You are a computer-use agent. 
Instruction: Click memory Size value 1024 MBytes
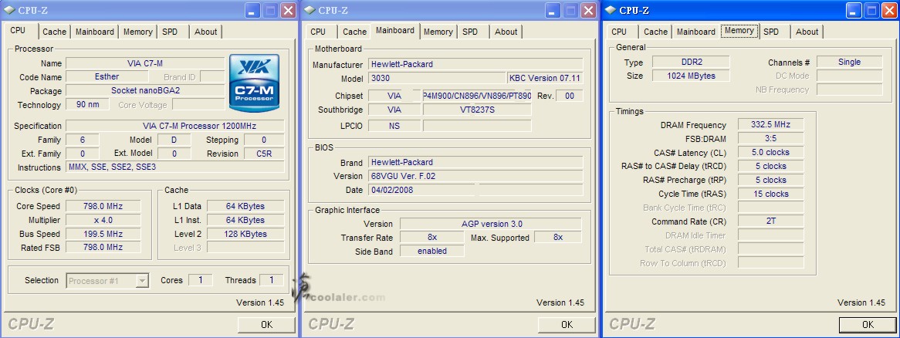[x=691, y=76]
